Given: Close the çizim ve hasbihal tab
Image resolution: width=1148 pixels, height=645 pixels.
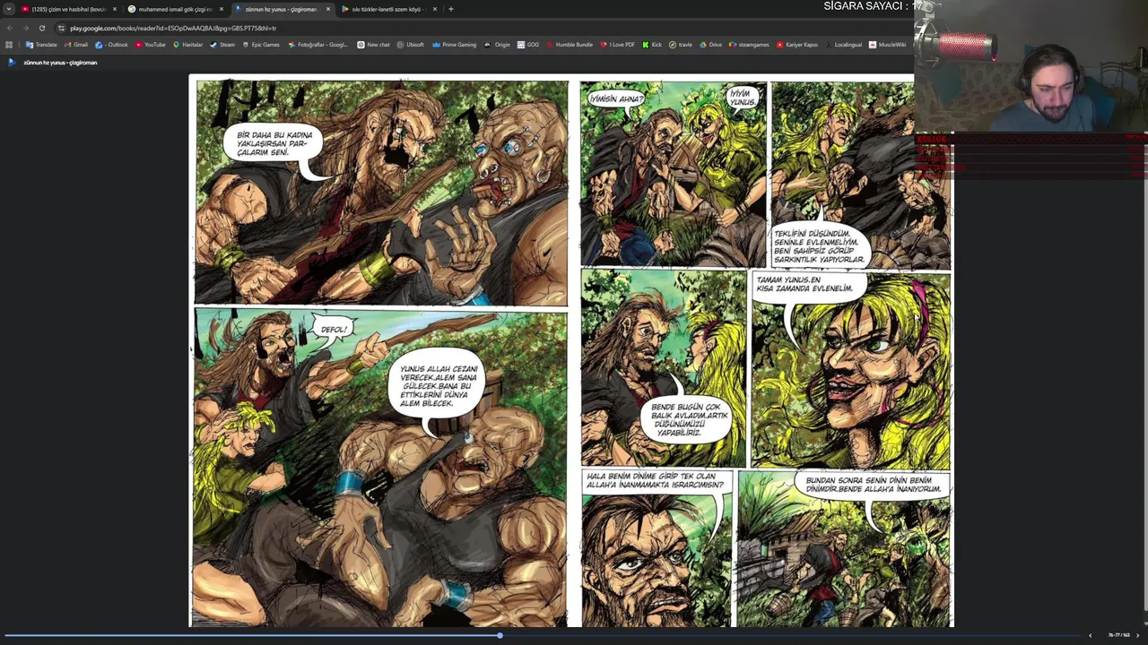Looking at the screenshot, I should click(115, 9).
